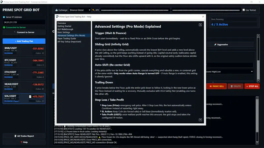Click the key icon beside API label

[93, 10]
